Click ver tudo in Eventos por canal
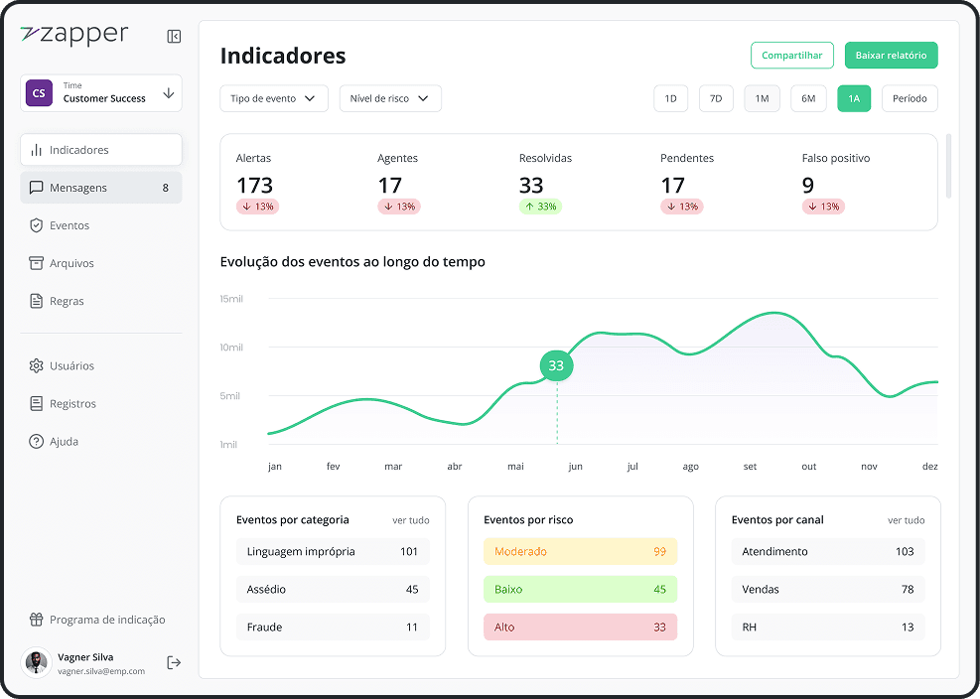980x699 pixels. (x=907, y=520)
